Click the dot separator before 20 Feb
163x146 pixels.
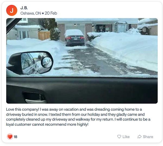coord(43,13)
